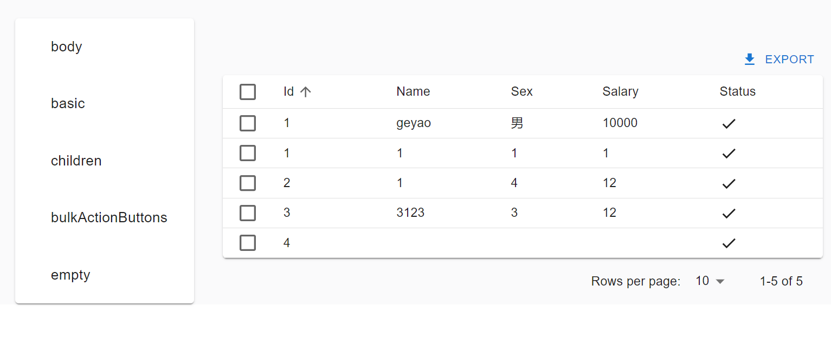831x345 pixels.
Task: Click the status checkmark in Id 3 row
Action: point(729,213)
